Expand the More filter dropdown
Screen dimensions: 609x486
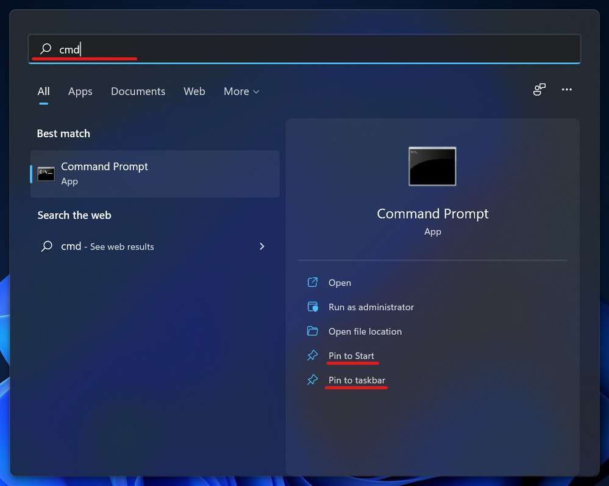click(x=241, y=91)
